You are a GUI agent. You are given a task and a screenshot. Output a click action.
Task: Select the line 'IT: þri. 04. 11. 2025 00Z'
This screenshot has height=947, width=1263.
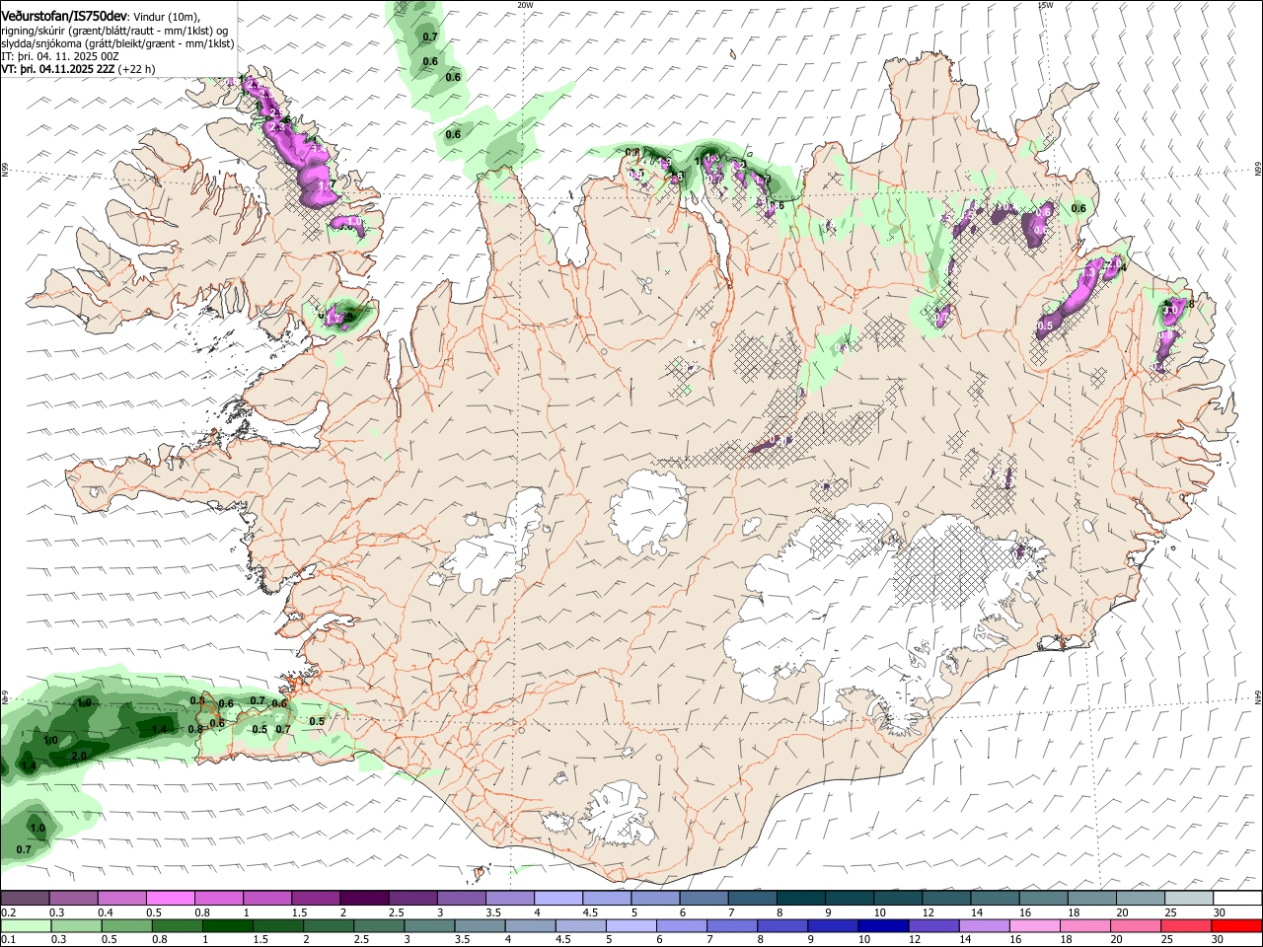coord(60,57)
